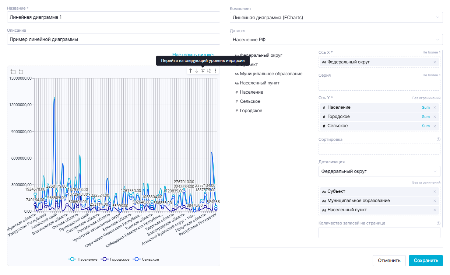Viewport: 450px width, 275px height.
Task: Click the down arrow drill-down icon in chart toolbar
Action: click(x=197, y=70)
